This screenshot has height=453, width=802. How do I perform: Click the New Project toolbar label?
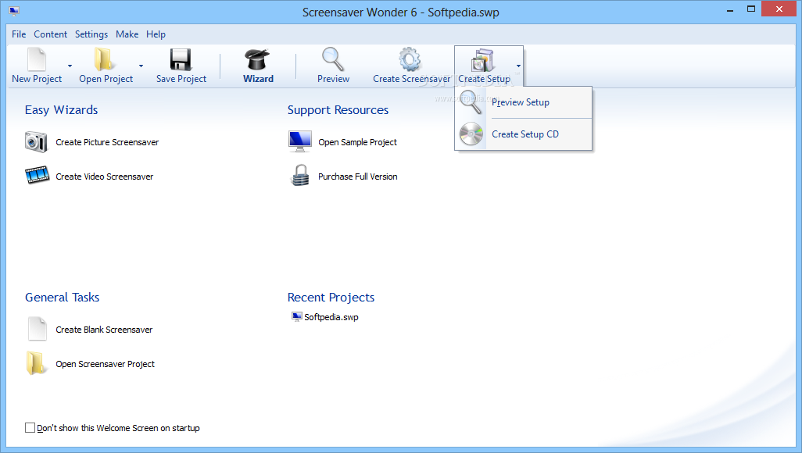pos(37,79)
